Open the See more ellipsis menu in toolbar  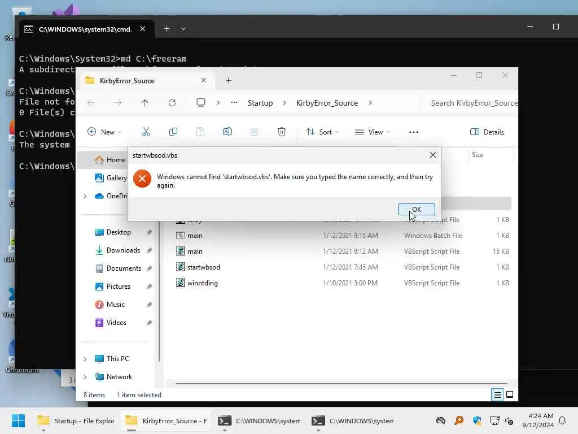point(414,132)
